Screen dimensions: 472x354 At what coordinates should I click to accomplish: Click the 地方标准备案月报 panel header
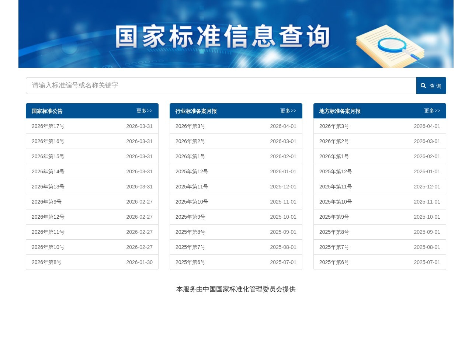tap(340, 111)
